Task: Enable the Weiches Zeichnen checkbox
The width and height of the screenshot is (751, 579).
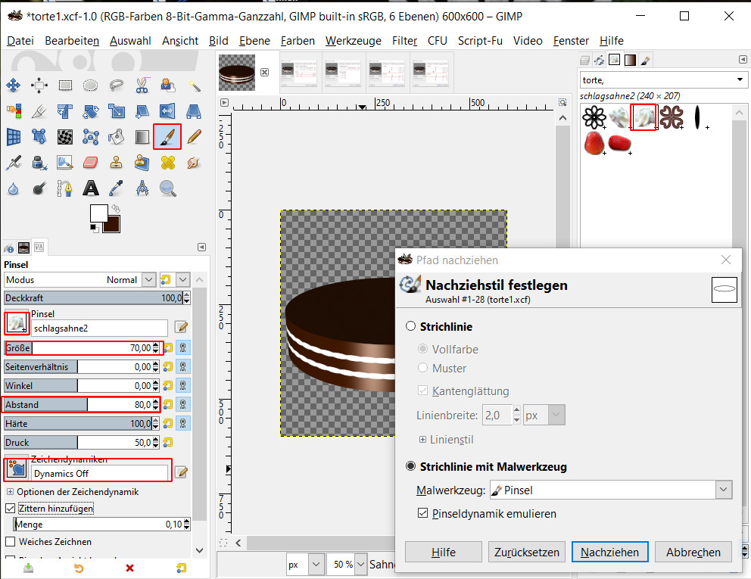Action: point(11,542)
